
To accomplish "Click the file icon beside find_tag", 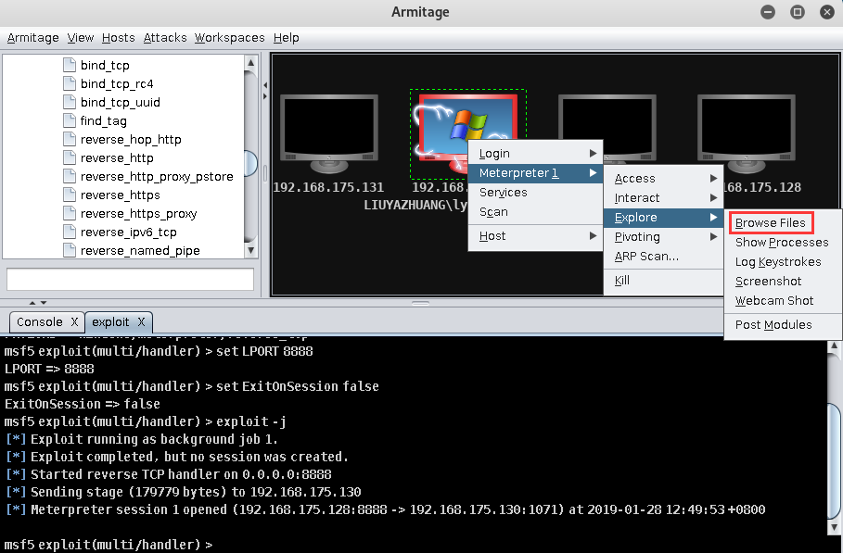I will click(70, 120).
